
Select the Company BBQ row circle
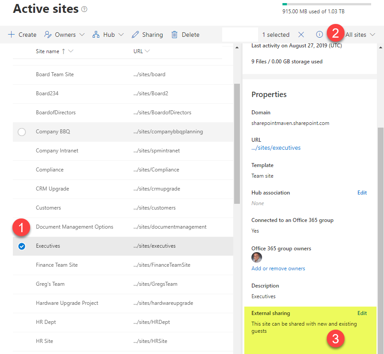pos(22,132)
